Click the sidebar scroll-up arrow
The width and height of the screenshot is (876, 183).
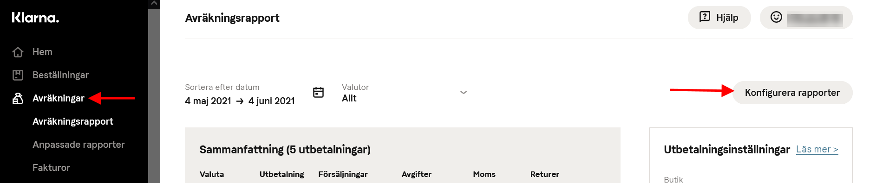coord(154,4)
